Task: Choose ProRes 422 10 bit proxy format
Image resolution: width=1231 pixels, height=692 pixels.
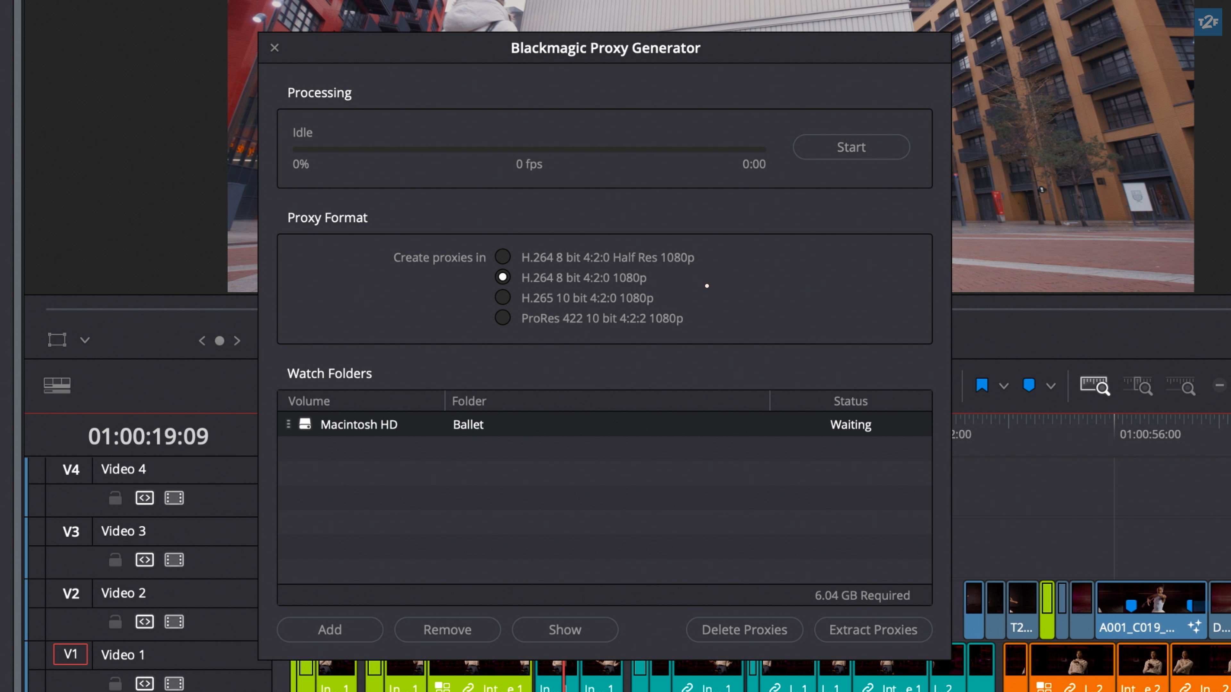Action: (x=503, y=318)
